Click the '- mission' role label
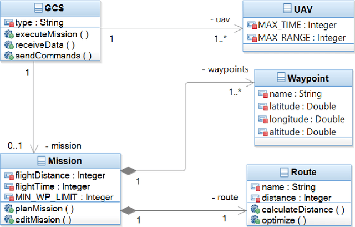355x227 pixels. [x=63, y=146]
